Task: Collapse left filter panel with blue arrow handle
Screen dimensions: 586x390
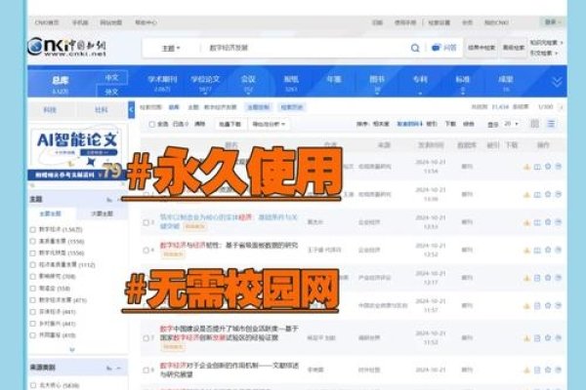Action: [131, 110]
